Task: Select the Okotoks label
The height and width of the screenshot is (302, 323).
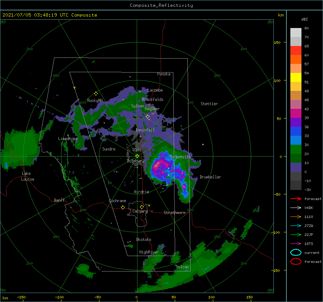Action: pos(144,240)
